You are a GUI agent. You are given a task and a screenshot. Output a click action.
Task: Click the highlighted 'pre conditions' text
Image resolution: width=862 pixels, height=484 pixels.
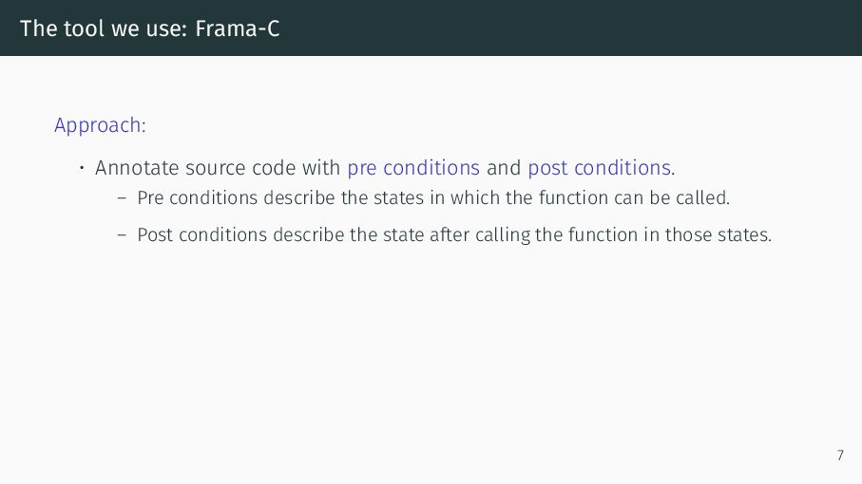(413, 167)
